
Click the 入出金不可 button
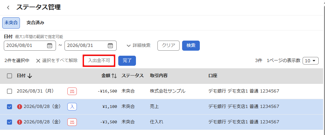coord(99,61)
